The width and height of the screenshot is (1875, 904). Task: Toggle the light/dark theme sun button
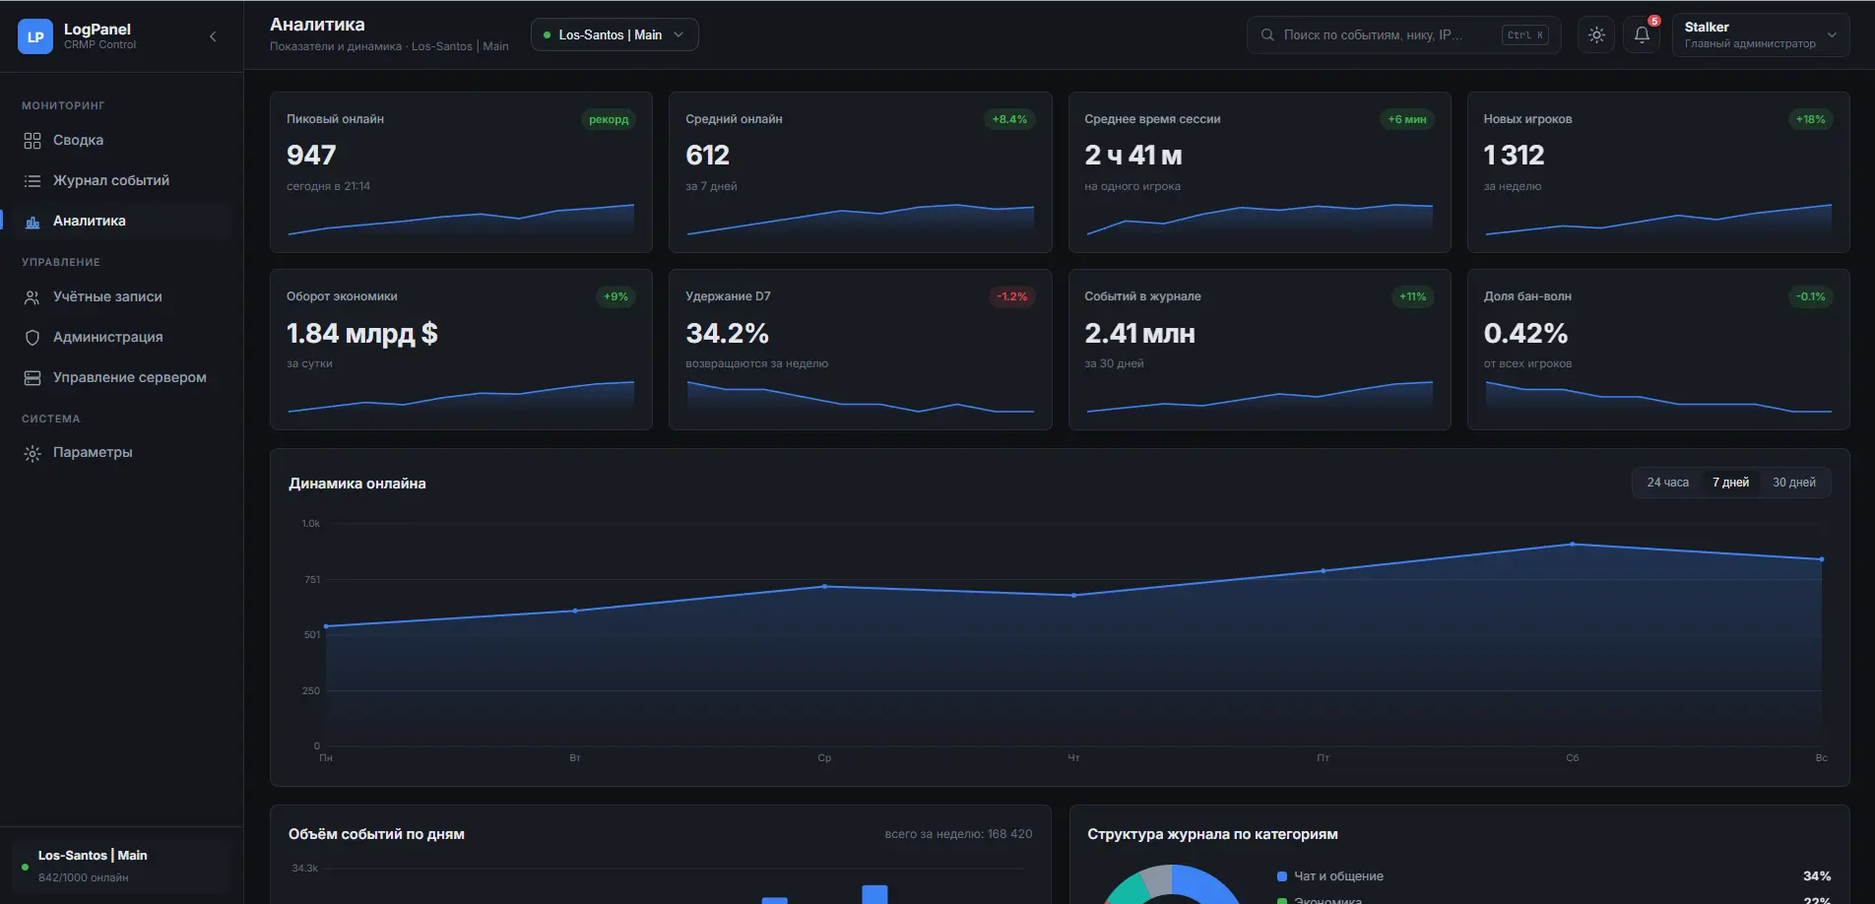[x=1596, y=34]
